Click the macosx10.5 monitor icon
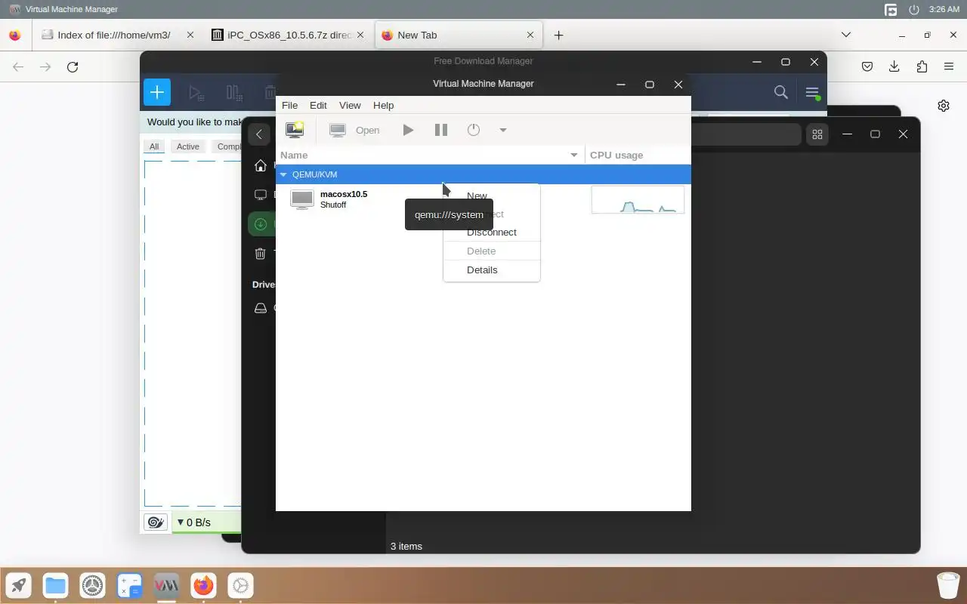Viewport: 967px width, 604px height. click(x=302, y=199)
